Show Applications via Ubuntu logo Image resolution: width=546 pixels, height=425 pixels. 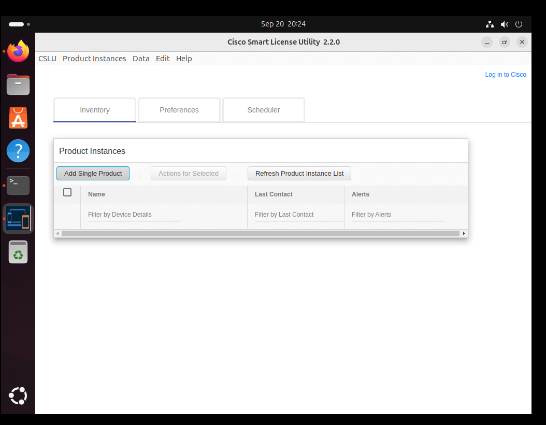coord(18,396)
